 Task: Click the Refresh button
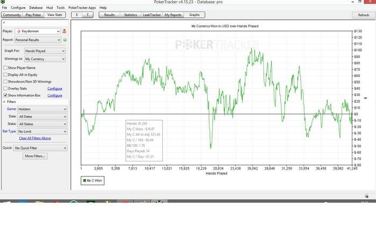364,15
